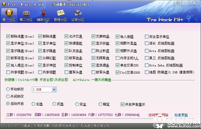Toggle 资源面板 checkbox
The width and height of the screenshot is (201, 129).
coord(66,43)
